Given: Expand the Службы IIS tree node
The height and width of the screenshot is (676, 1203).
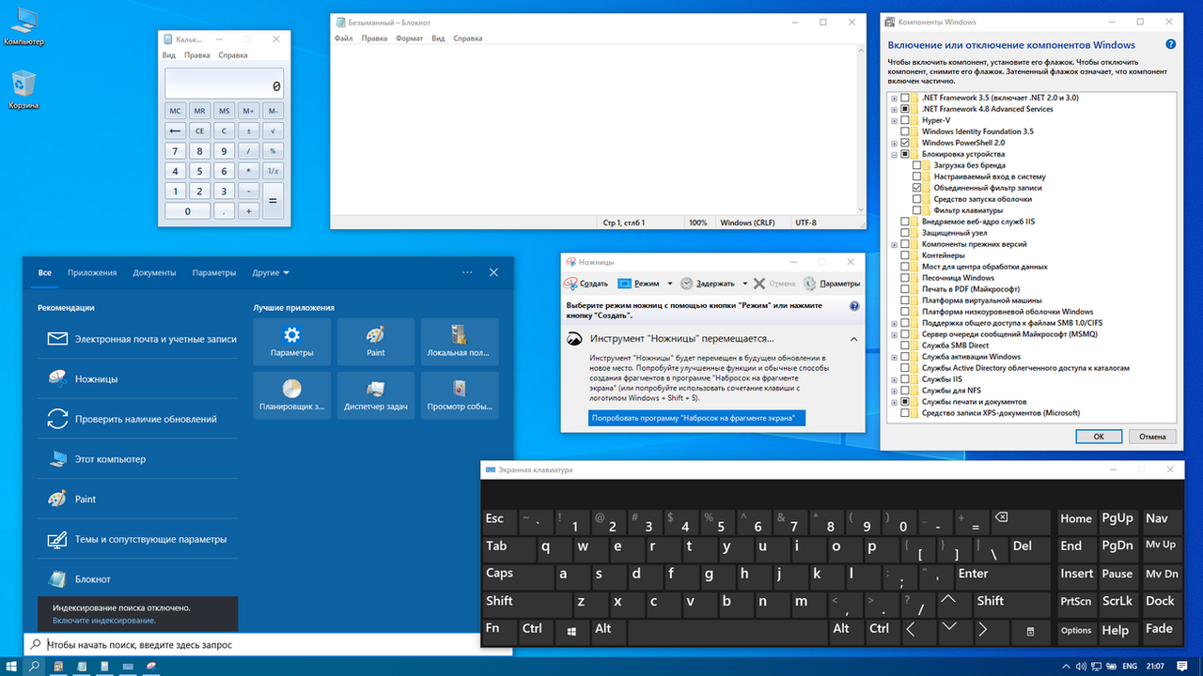Looking at the screenshot, I should [894, 379].
